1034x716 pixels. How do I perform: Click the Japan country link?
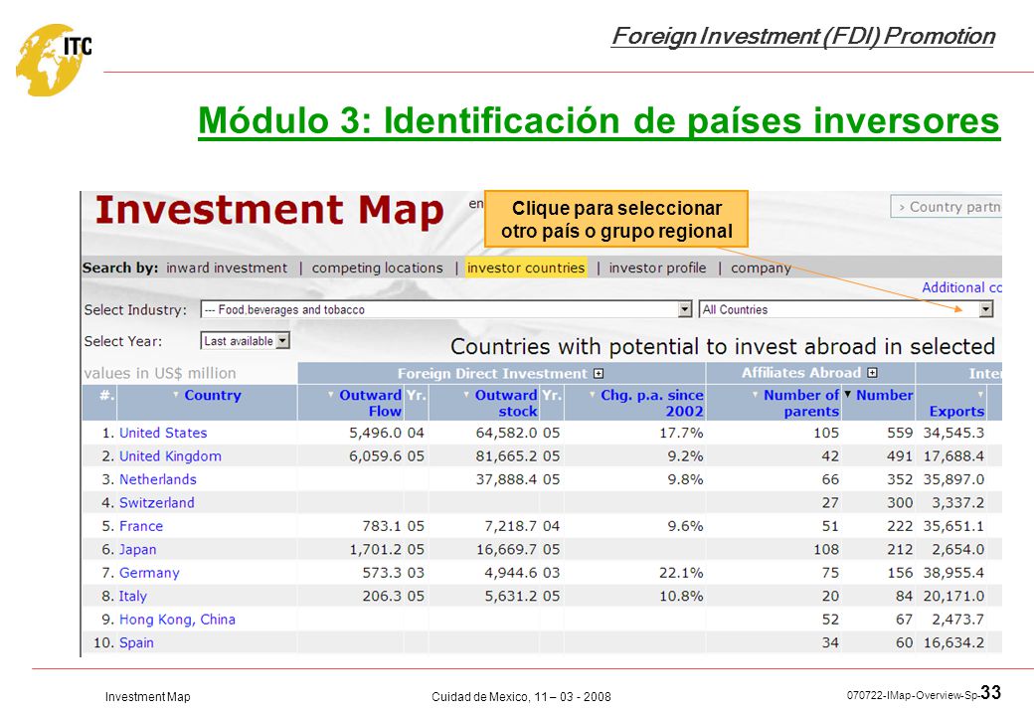point(138,549)
